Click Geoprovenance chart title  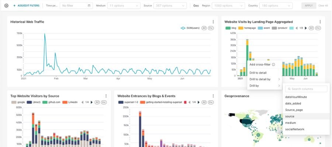[237, 96]
